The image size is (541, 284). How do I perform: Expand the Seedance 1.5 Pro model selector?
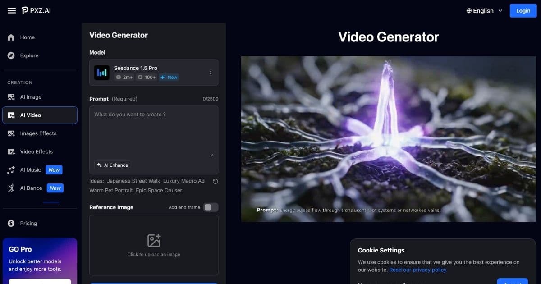[x=154, y=72]
